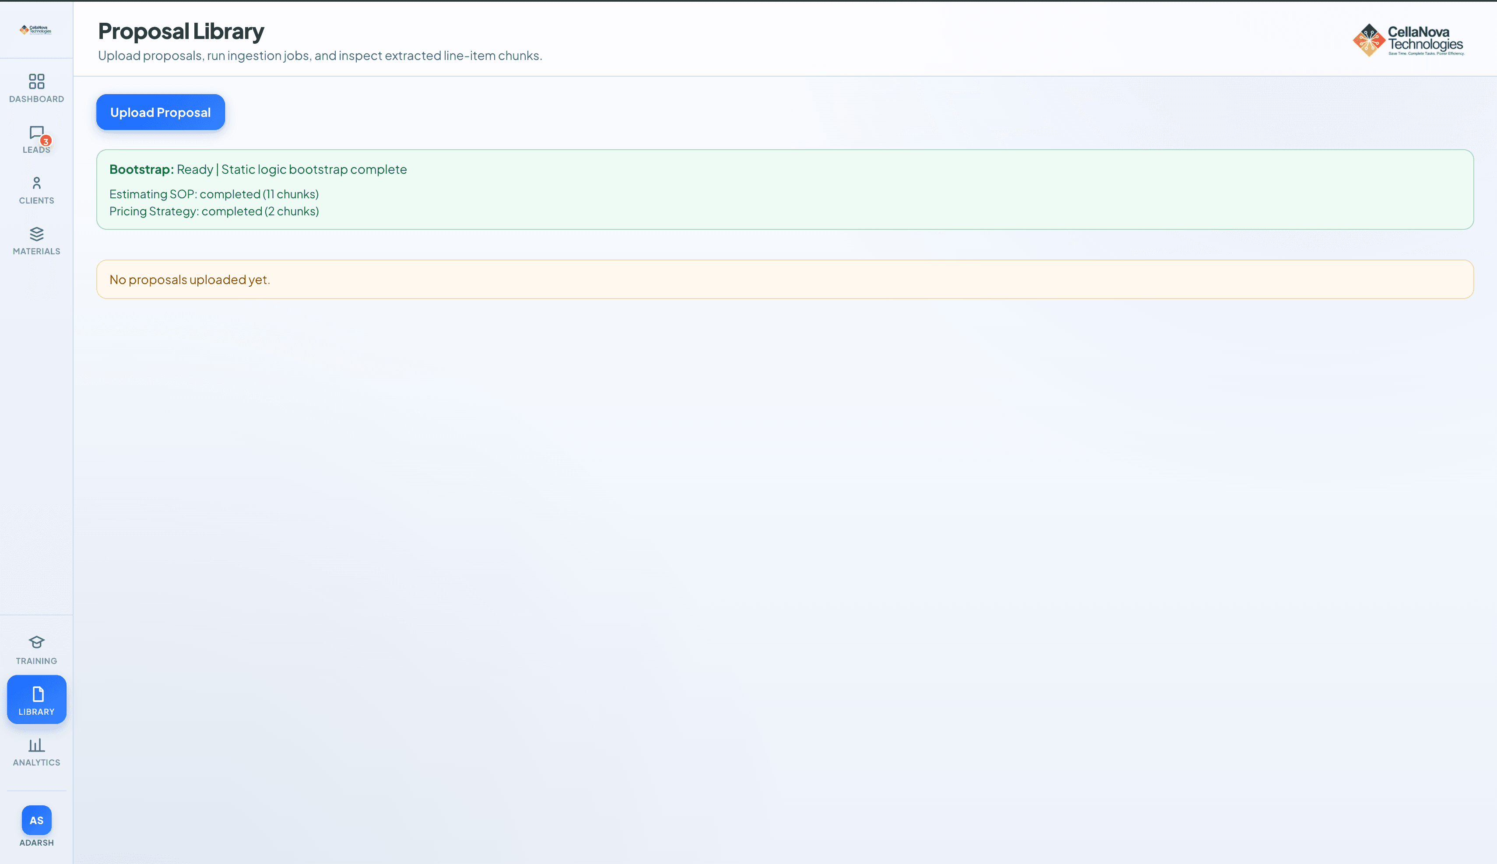Click the ADARSH username label
The image size is (1497, 864).
click(36, 843)
